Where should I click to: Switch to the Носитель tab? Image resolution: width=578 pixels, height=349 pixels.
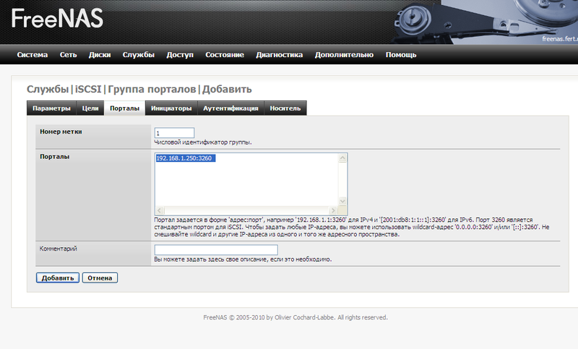(x=285, y=108)
